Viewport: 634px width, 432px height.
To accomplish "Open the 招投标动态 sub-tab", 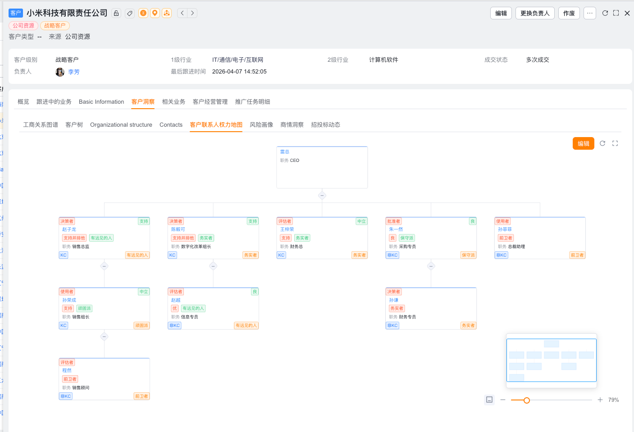I will (326, 125).
